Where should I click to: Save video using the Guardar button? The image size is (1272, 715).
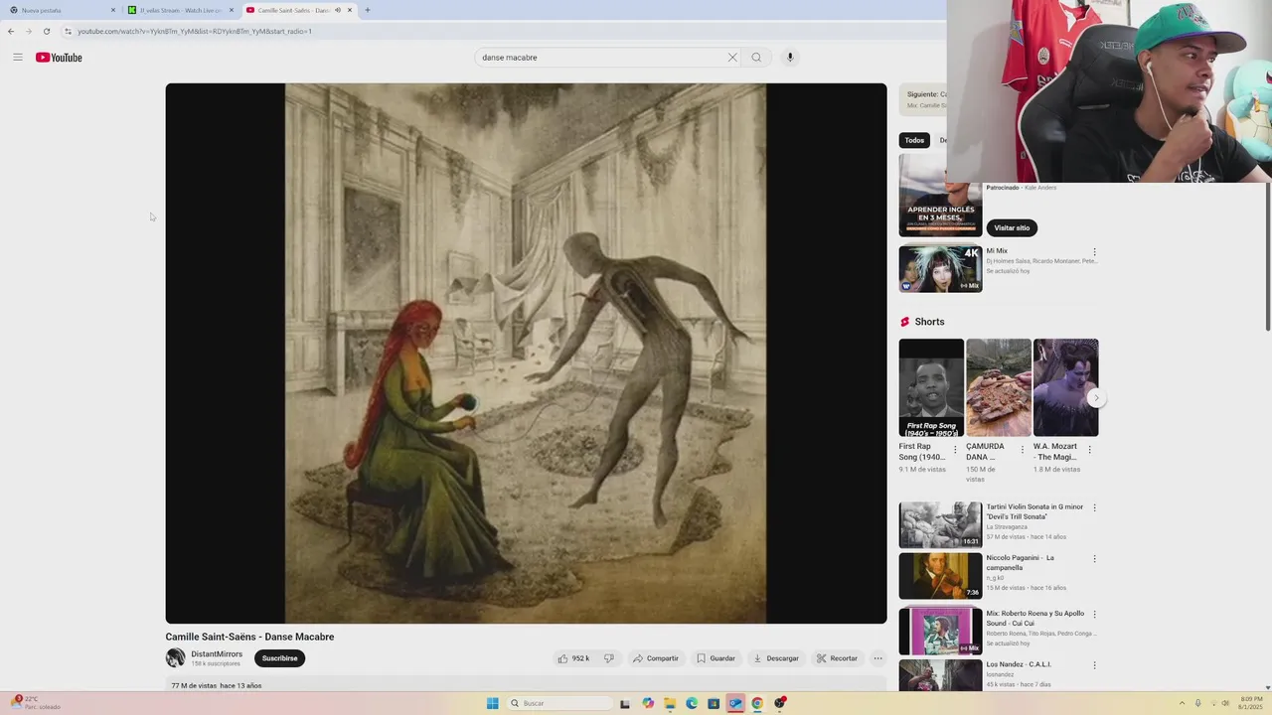pos(716,658)
